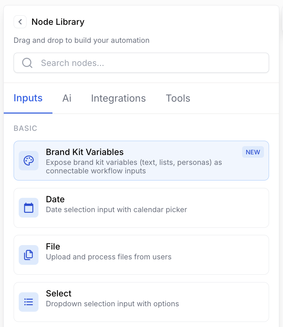Select the Brand Kit Variables node title
Image resolution: width=283 pixels, height=327 pixels.
pos(85,152)
